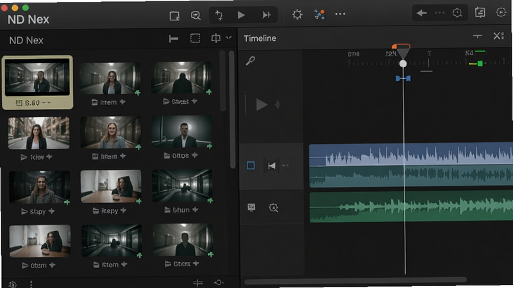Click the back arrow in top-right toolbar
Viewport: 513px width, 288px height.
421,13
